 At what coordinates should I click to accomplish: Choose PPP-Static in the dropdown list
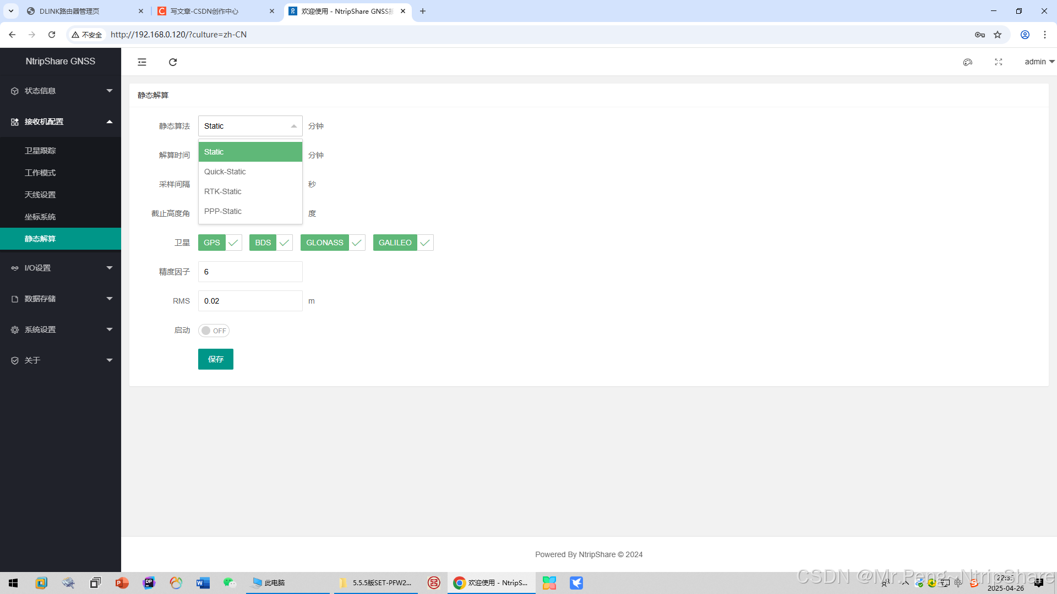(x=223, y=211)
